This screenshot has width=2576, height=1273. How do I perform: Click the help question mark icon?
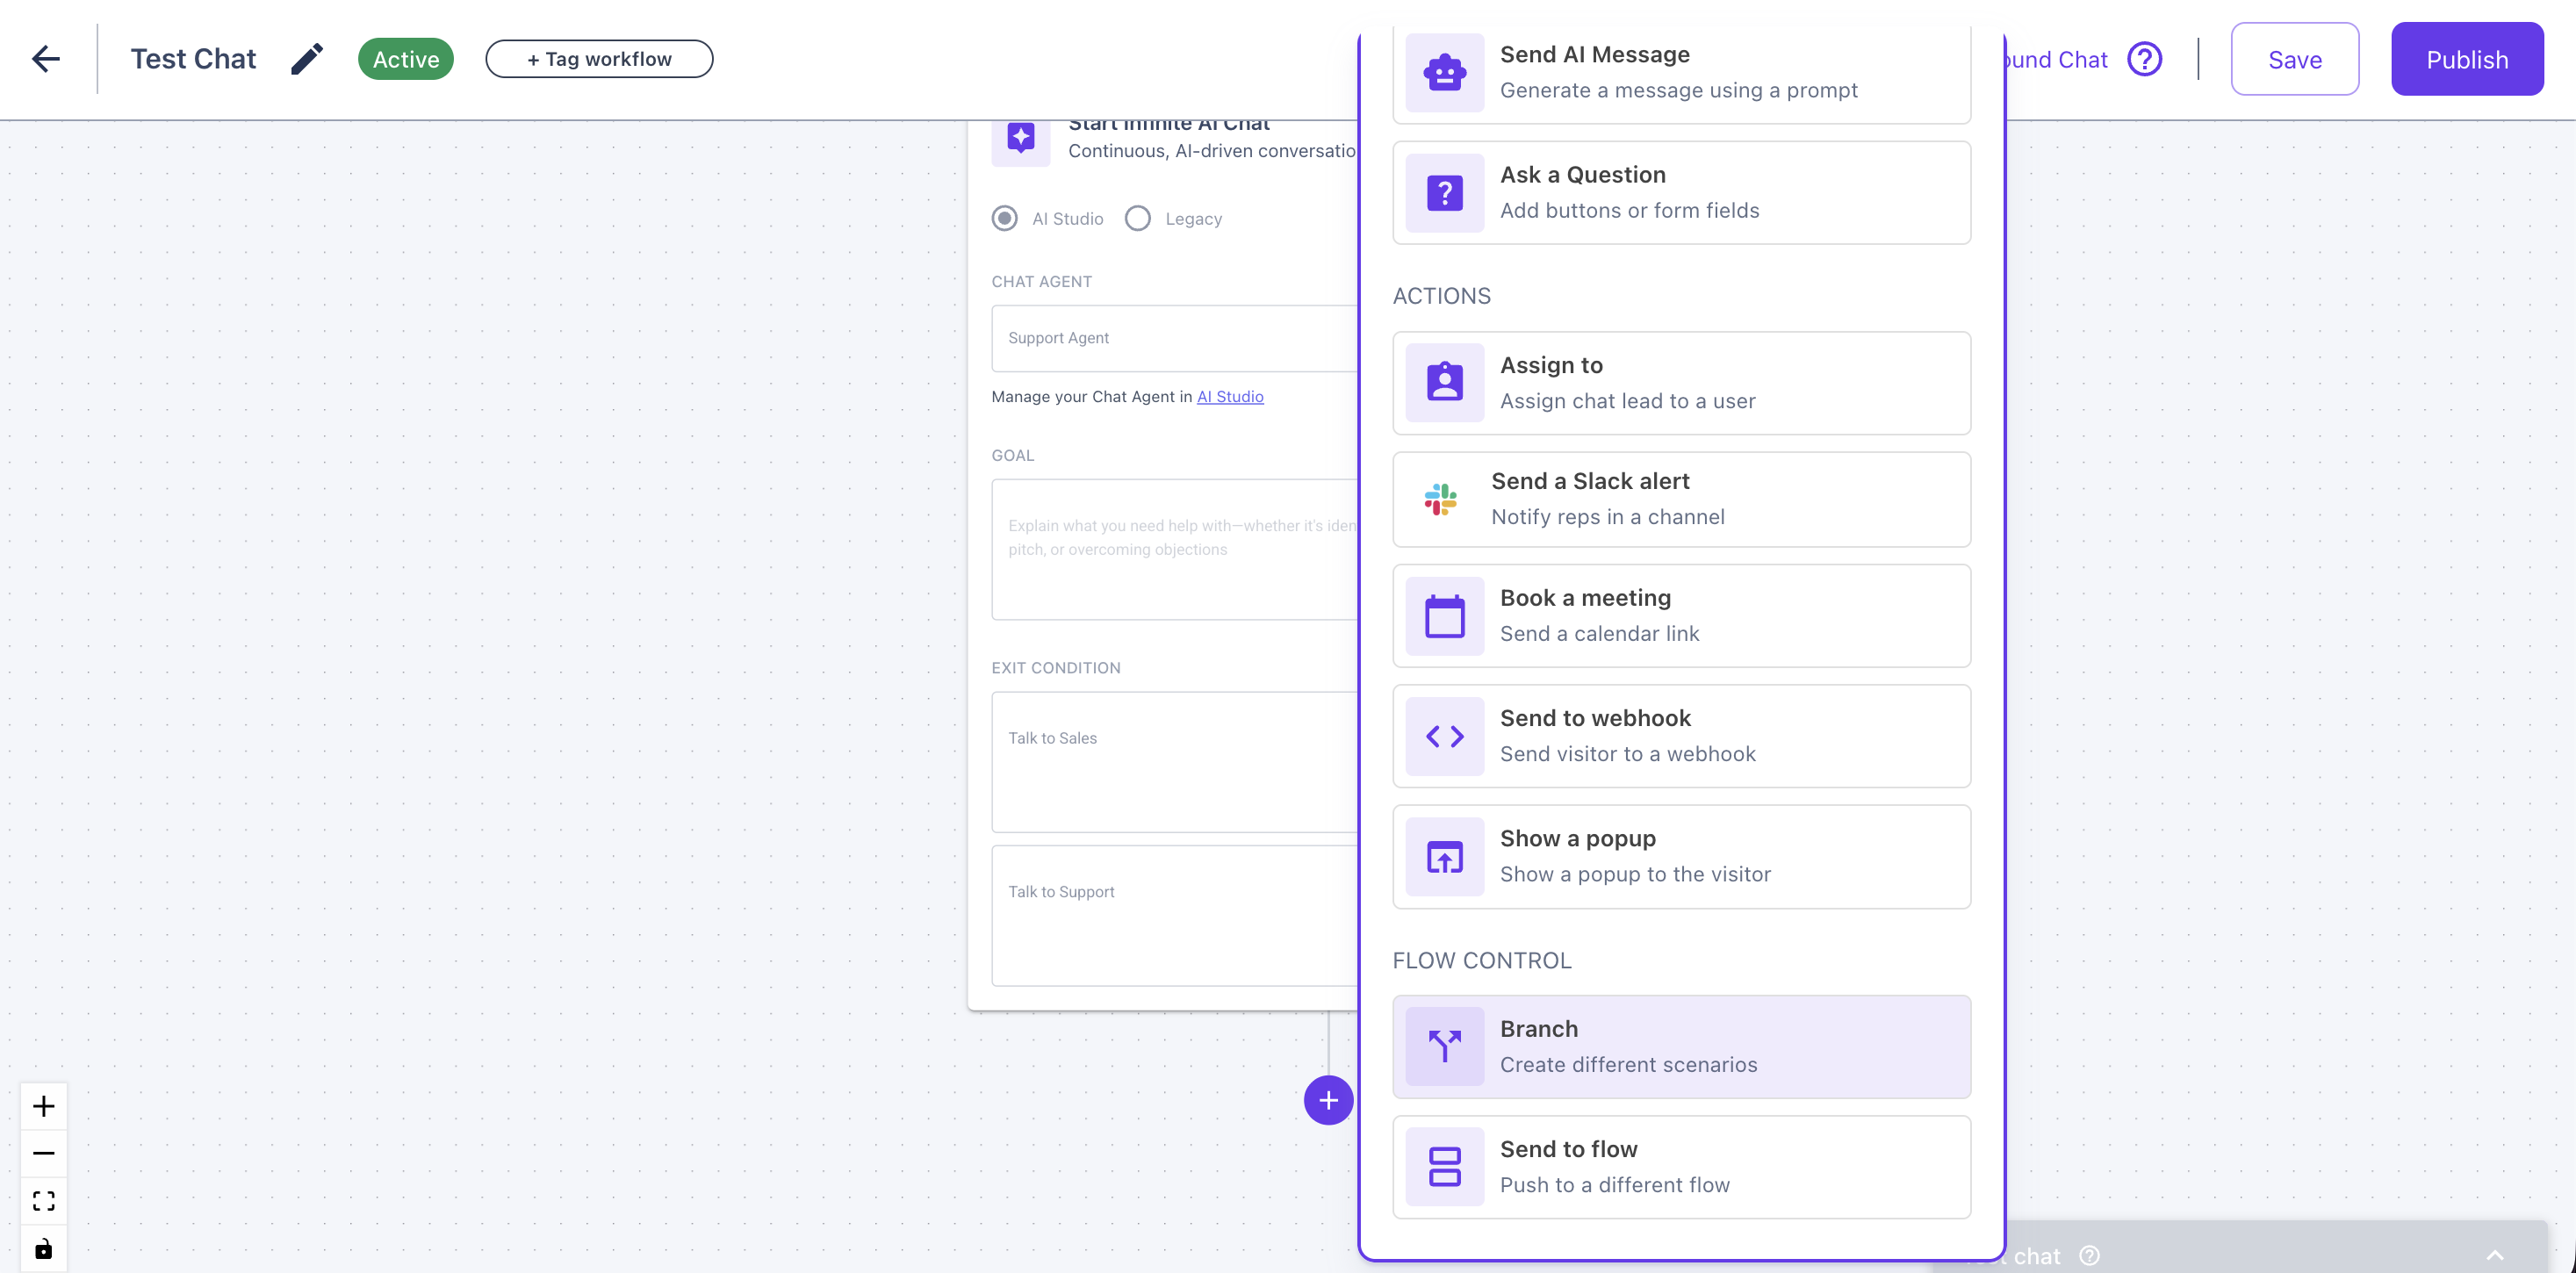[2144, 60]
